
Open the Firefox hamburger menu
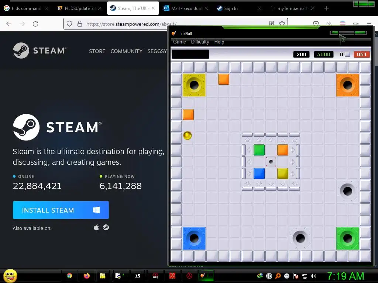pyautogui.click(x=369, y=24)
